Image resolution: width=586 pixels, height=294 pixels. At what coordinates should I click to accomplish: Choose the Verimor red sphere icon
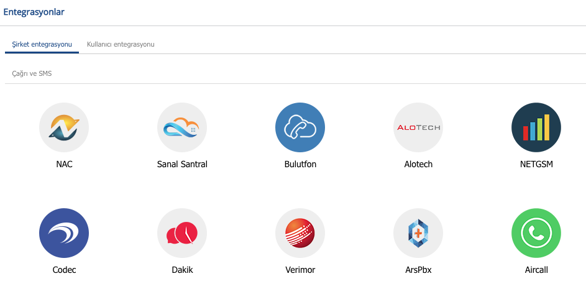coord(300,233)
